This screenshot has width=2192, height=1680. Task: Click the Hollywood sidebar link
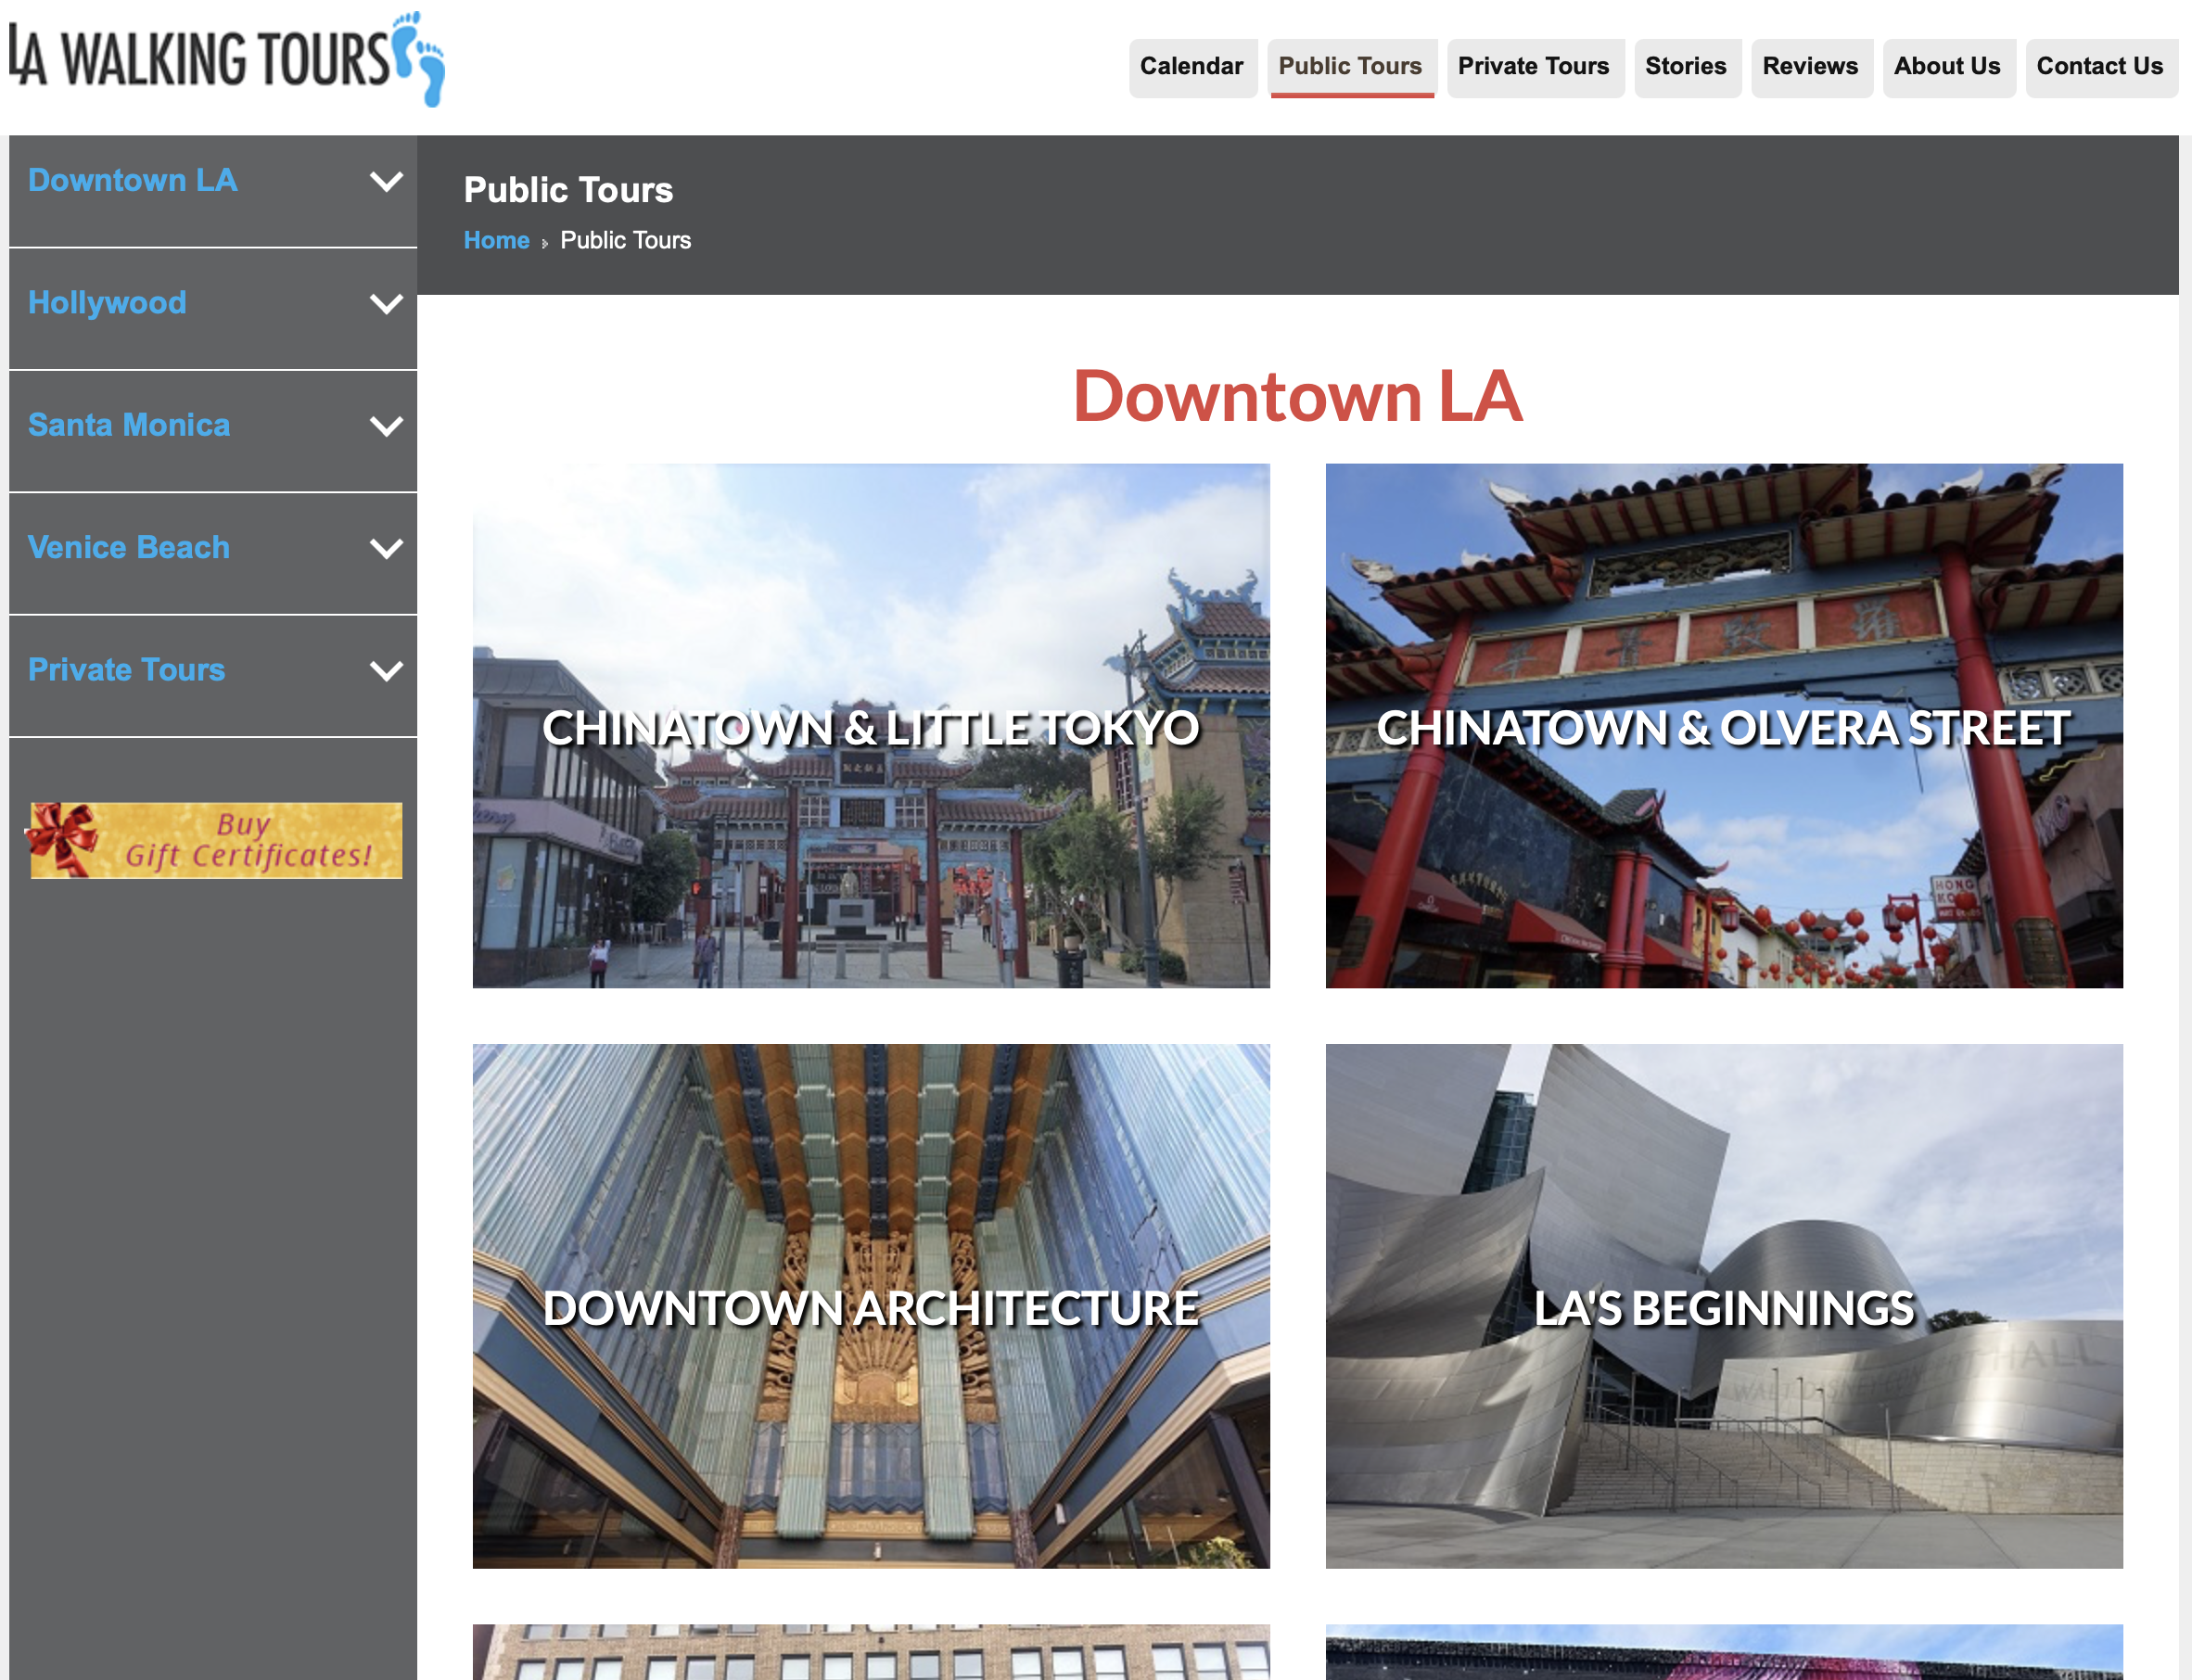[x=107, y=303]
